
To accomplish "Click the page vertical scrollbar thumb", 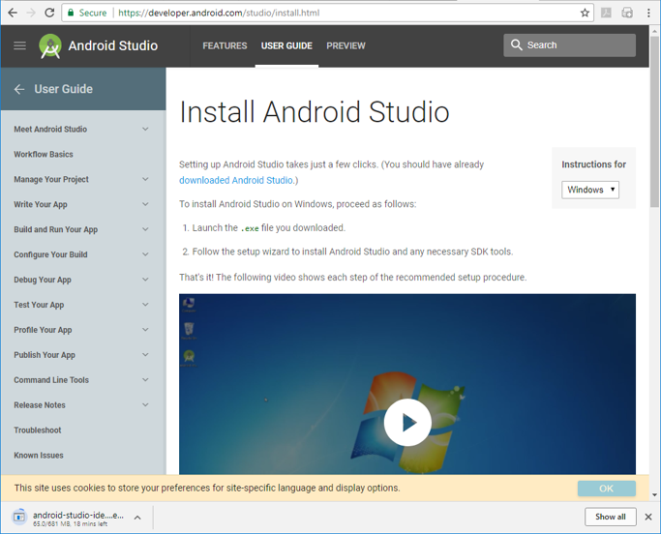I will coord(654,122).
